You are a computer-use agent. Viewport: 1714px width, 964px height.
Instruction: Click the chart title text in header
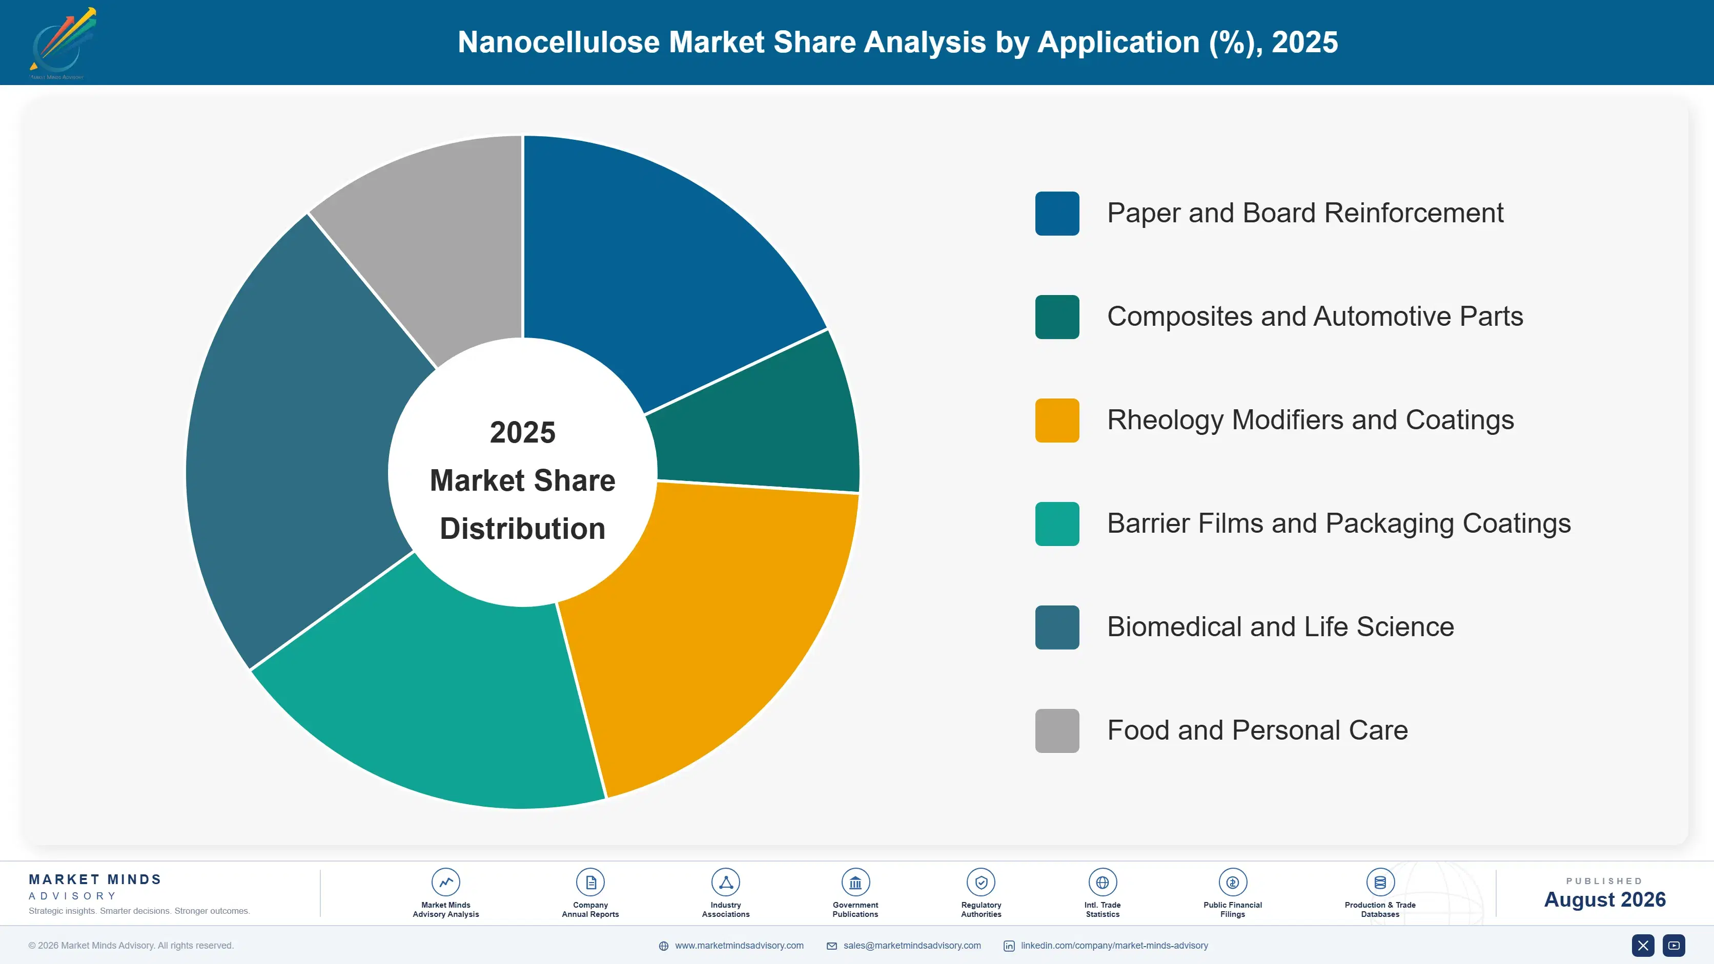[x=897, y=43]
